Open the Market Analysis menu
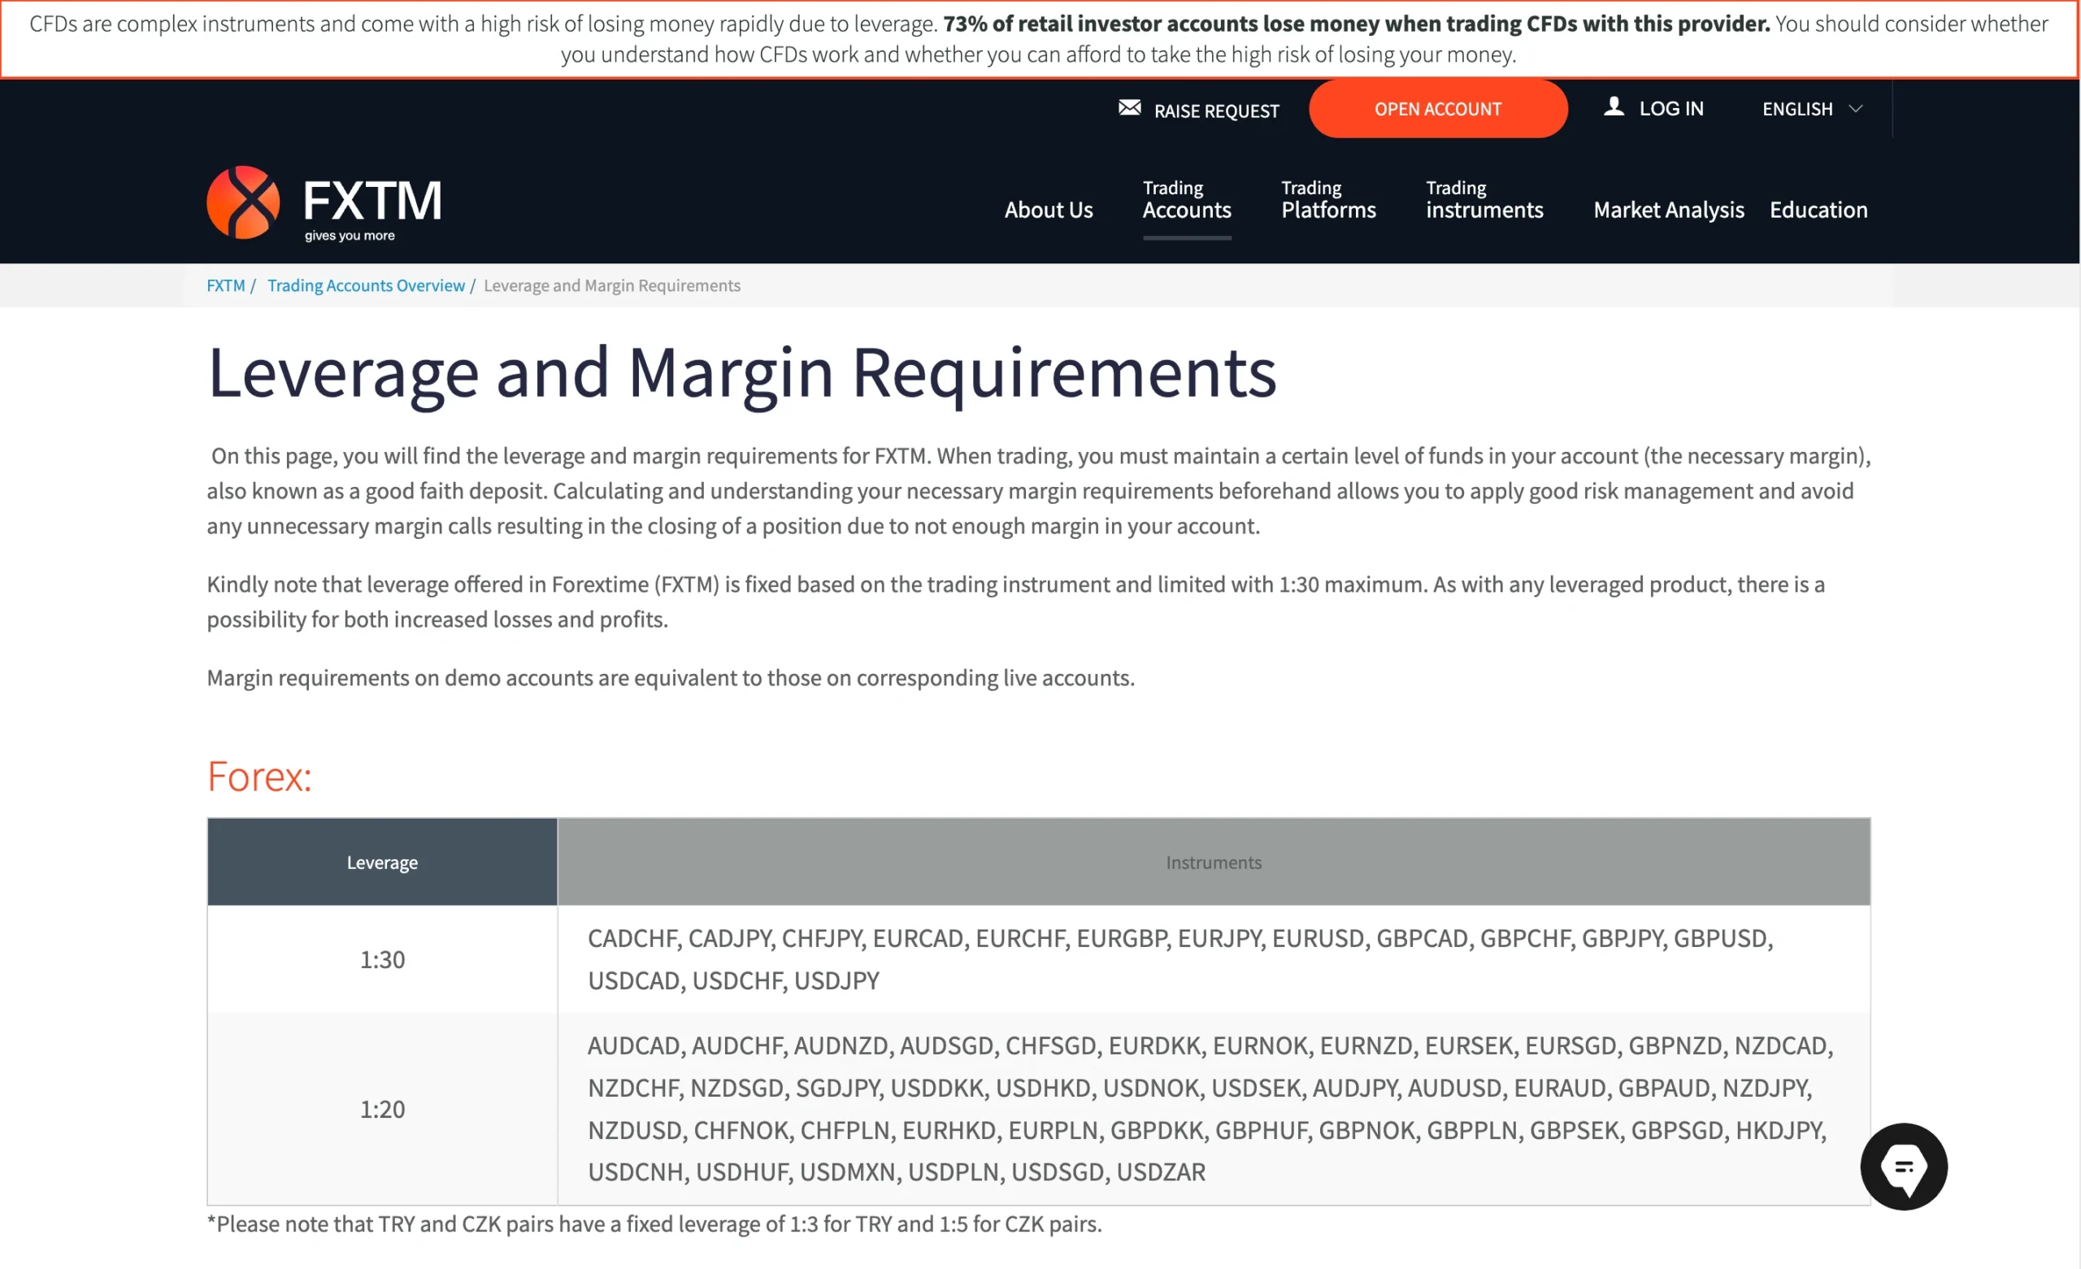This screenshot has width=2081, height=1269. pos(1668,210)
